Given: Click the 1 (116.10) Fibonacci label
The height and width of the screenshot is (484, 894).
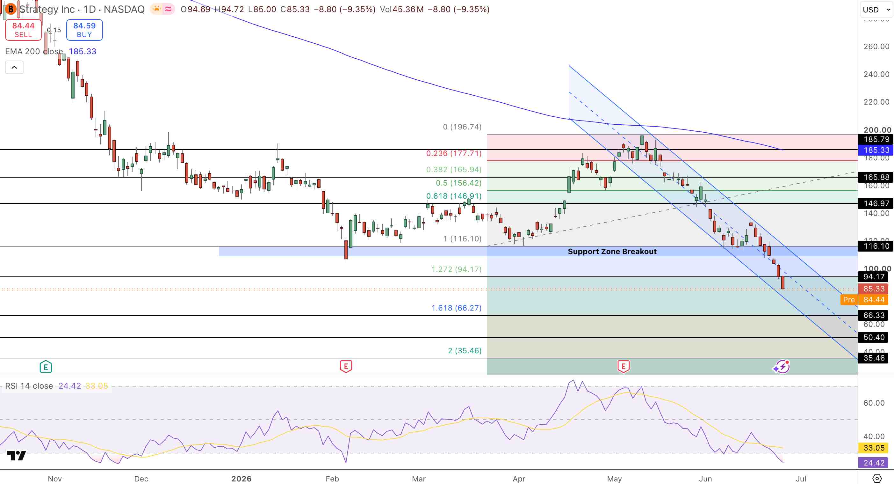Looking at the screenshot, I should point(462,238).
